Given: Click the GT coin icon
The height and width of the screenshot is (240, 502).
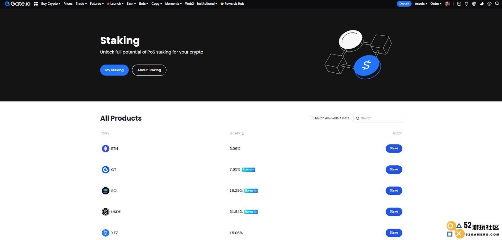Looking at the screenshot, I should (x=105, y=170).
